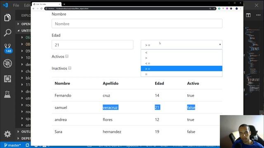Open the Search view in VS Code

tap(7, 32)
